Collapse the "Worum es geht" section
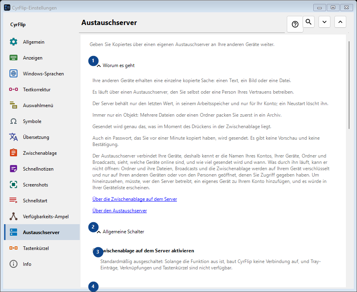The image size is (357, 292). pos(99,66)
